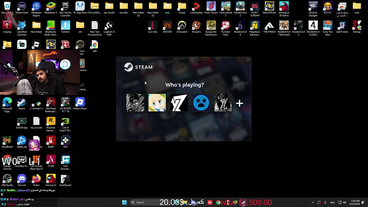Open Split Fiction desktop shortcut
Viewport: 368px width, 207px height.
point(342,27)
